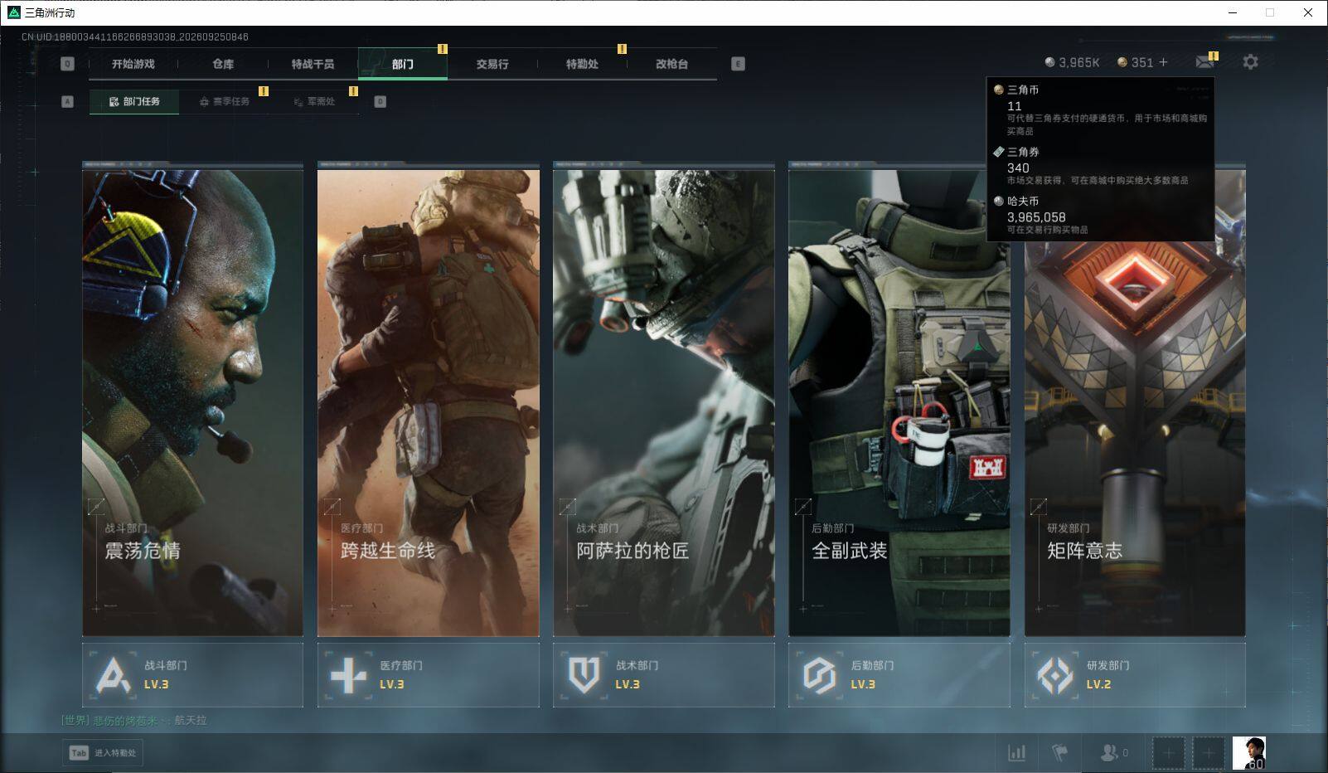Switch to the 特勤处 tab
Viewport: 1328px width, 773px height.
(x=582, y=64)
